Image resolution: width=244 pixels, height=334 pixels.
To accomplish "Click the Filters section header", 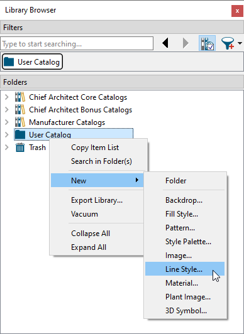I will [x=122, y=28].
